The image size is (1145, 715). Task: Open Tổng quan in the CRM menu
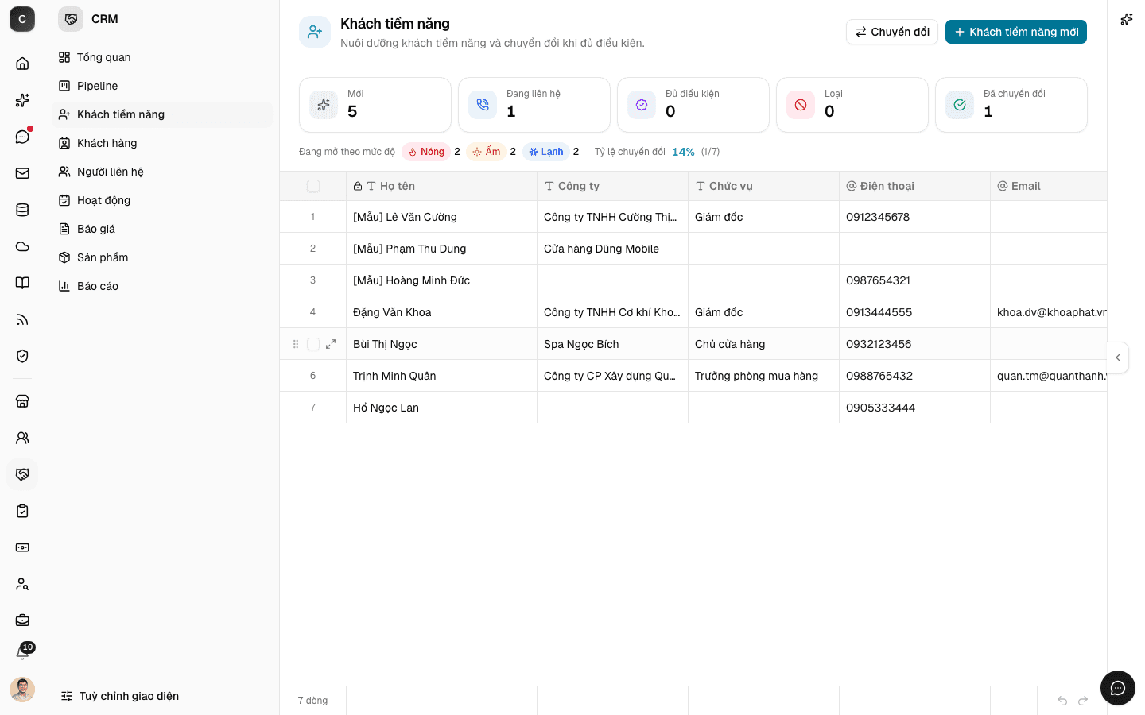coord(162,57)
